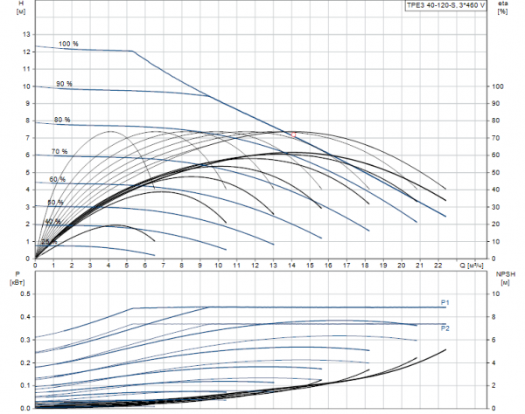Select the 25 % speed curve label
This screenshot has width=525, height=414.
50,241
